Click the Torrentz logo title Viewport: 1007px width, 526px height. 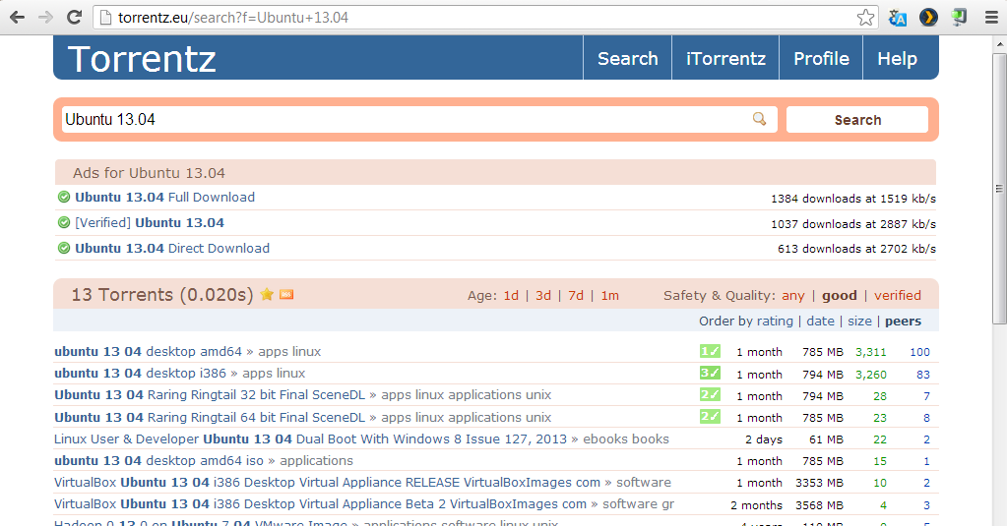(x=142, y=59)
